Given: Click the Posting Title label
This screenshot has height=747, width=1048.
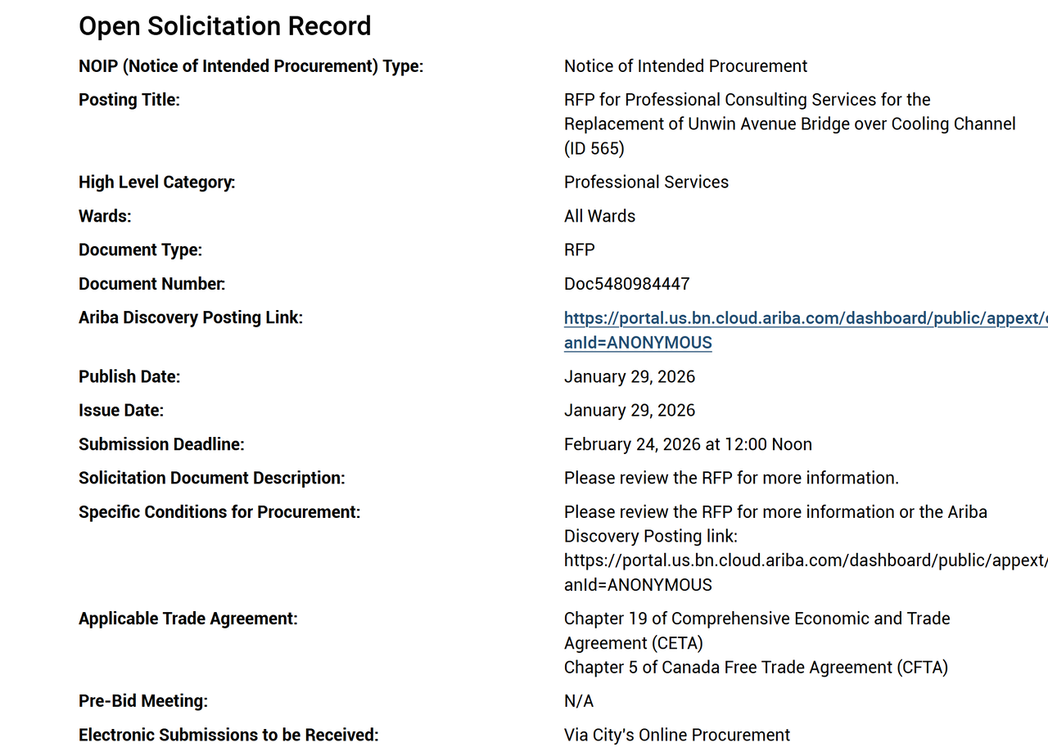Looking at the screenshot, I should (x=129, y=100).
